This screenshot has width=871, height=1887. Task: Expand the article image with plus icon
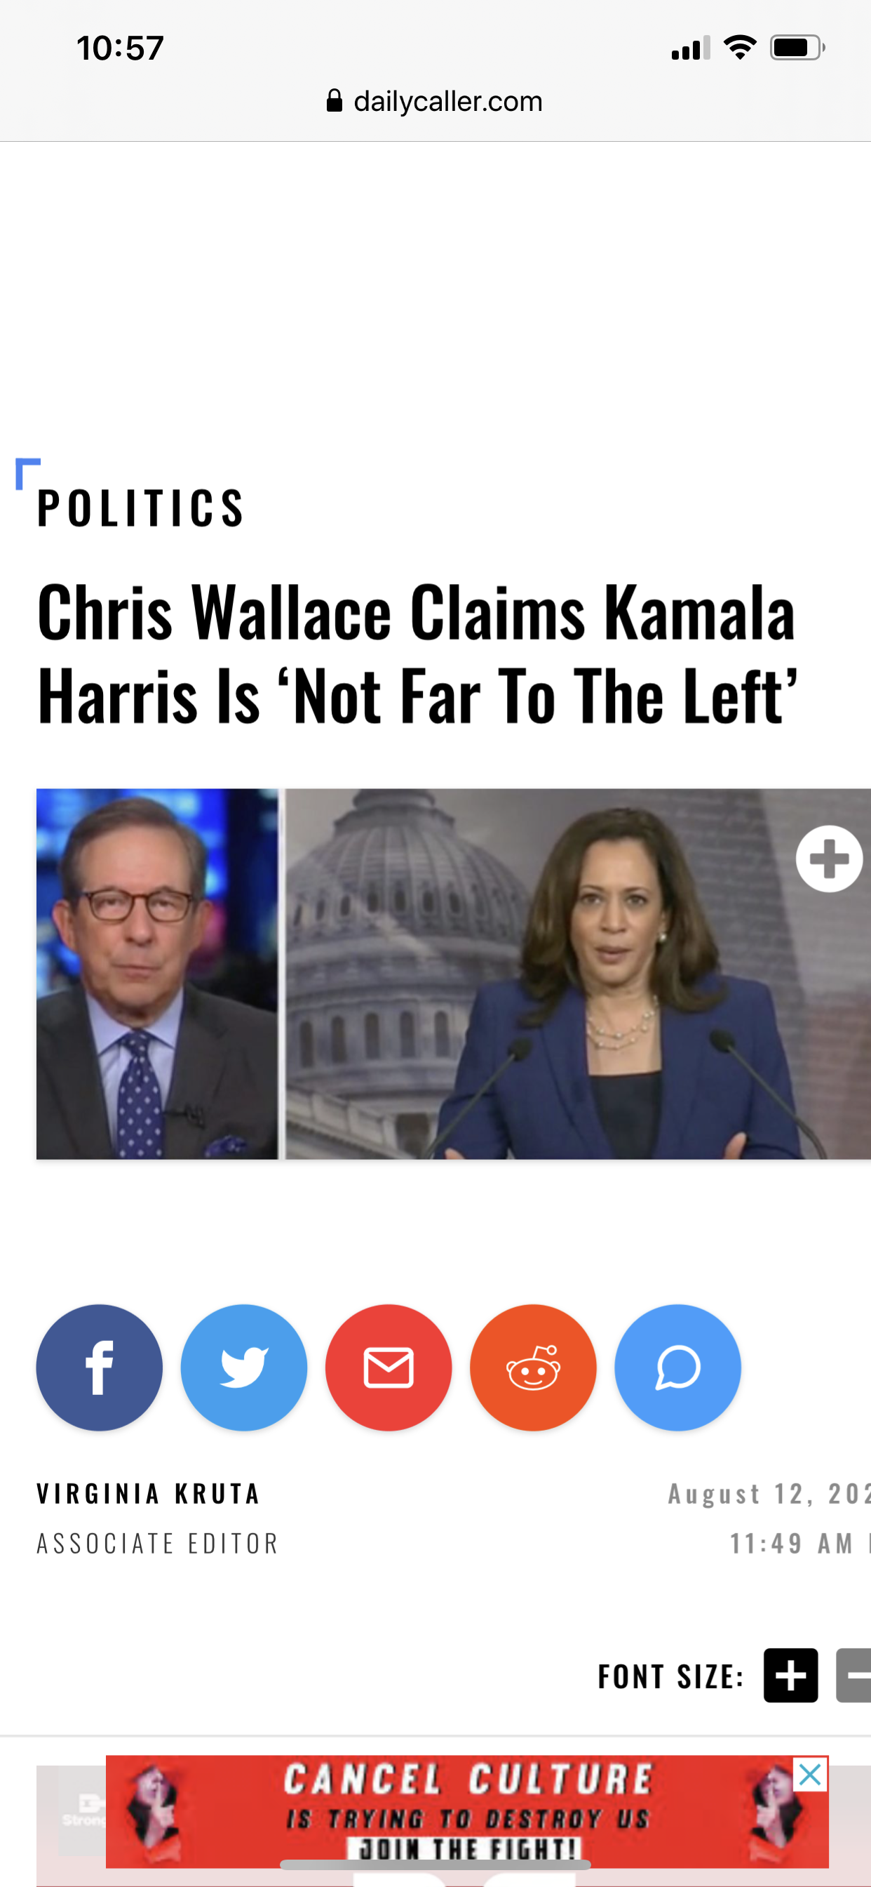point(828,859)
